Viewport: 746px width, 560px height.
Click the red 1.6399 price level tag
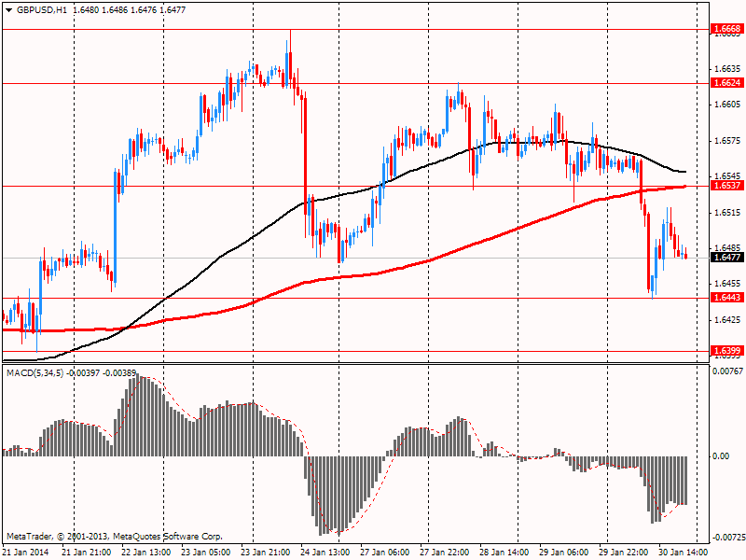pos(727,351)
